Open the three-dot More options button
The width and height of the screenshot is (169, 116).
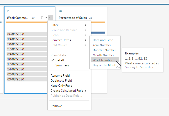click(x=51, y=18)
